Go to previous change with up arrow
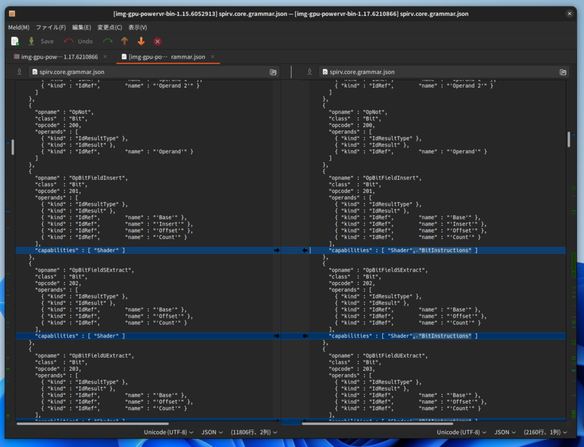The width and height of the screenshot is (584, 447). [124, 41]
